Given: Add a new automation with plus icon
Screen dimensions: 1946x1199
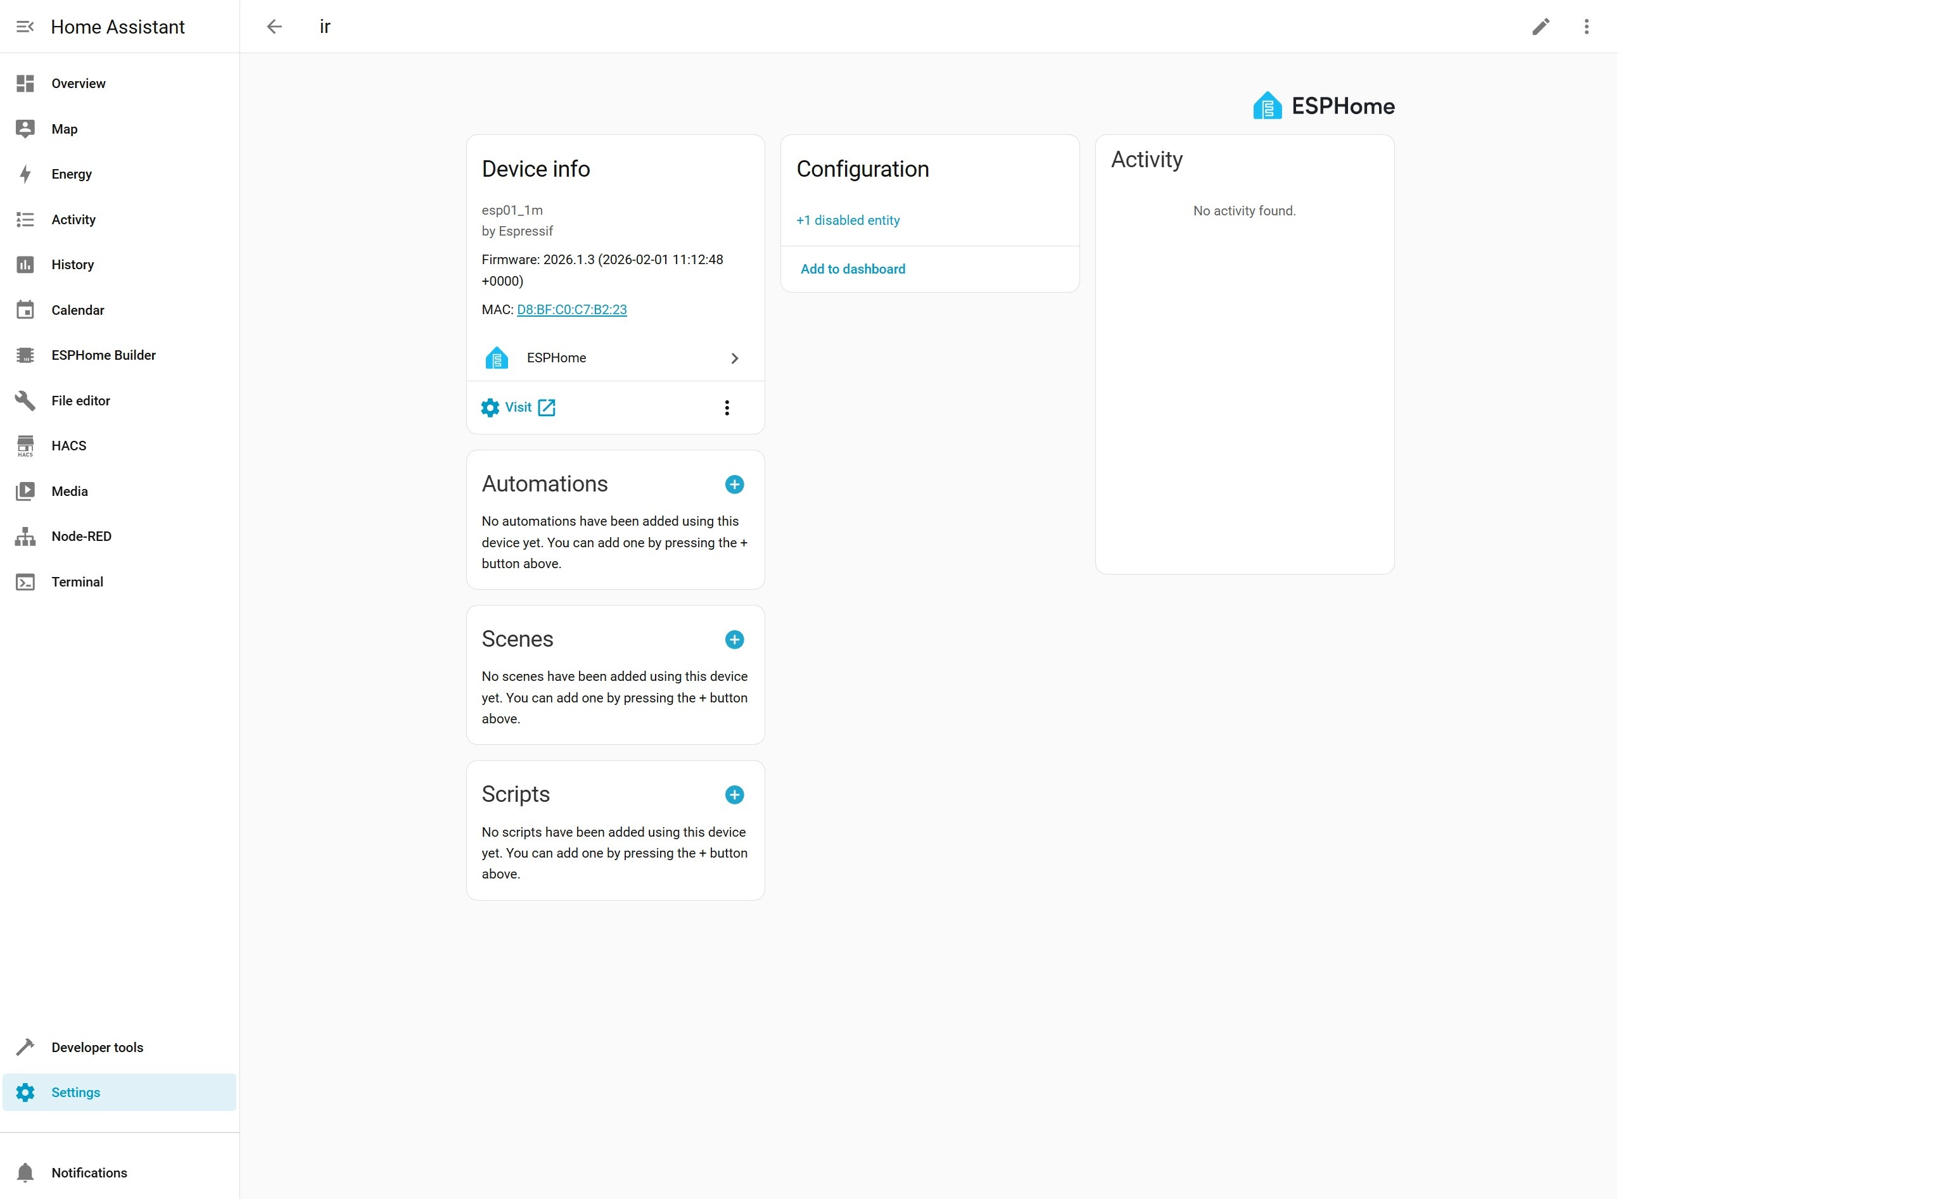Looking at the screenshot, I should click(x=734, y=485).
